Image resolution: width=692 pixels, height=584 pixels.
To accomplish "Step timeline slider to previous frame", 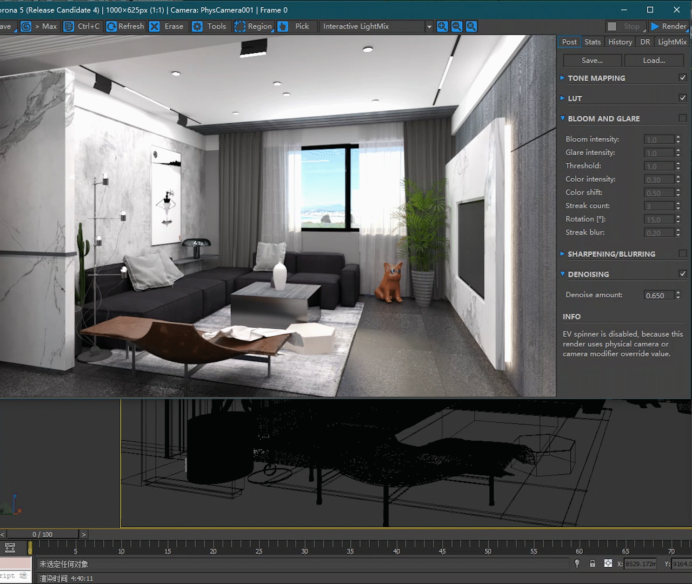I will click(3, 534).
